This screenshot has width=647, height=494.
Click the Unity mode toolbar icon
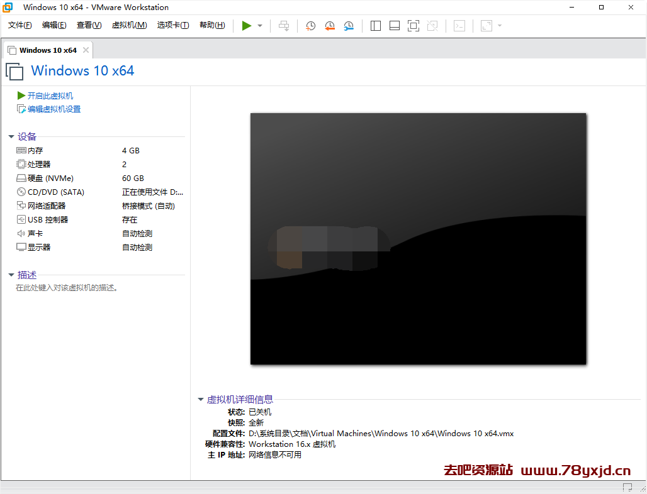432,26
